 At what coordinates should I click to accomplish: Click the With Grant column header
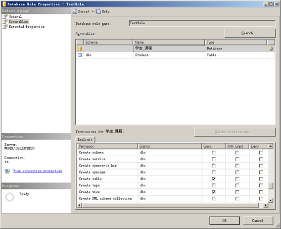click(237, 146)
